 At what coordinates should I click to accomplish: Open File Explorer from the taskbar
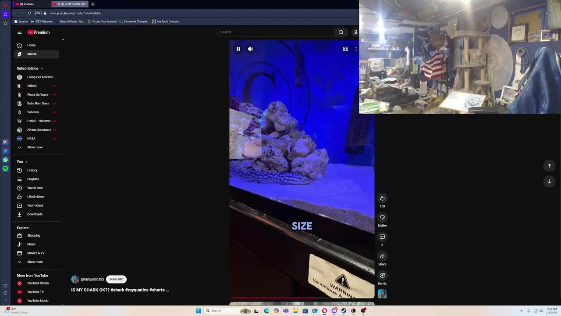pos(295,311)
